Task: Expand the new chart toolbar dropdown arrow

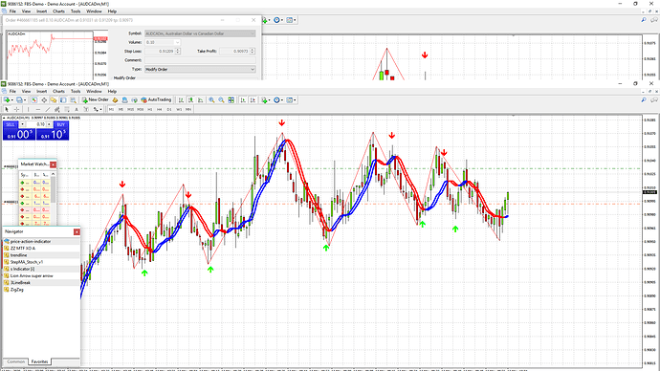Action: 12,100
